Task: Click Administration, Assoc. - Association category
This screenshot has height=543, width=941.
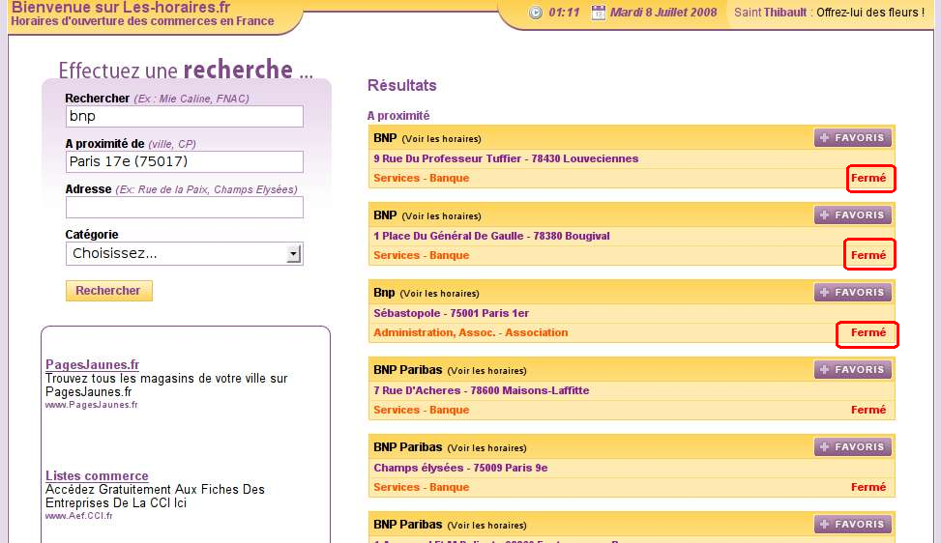Action: point(470,332)
